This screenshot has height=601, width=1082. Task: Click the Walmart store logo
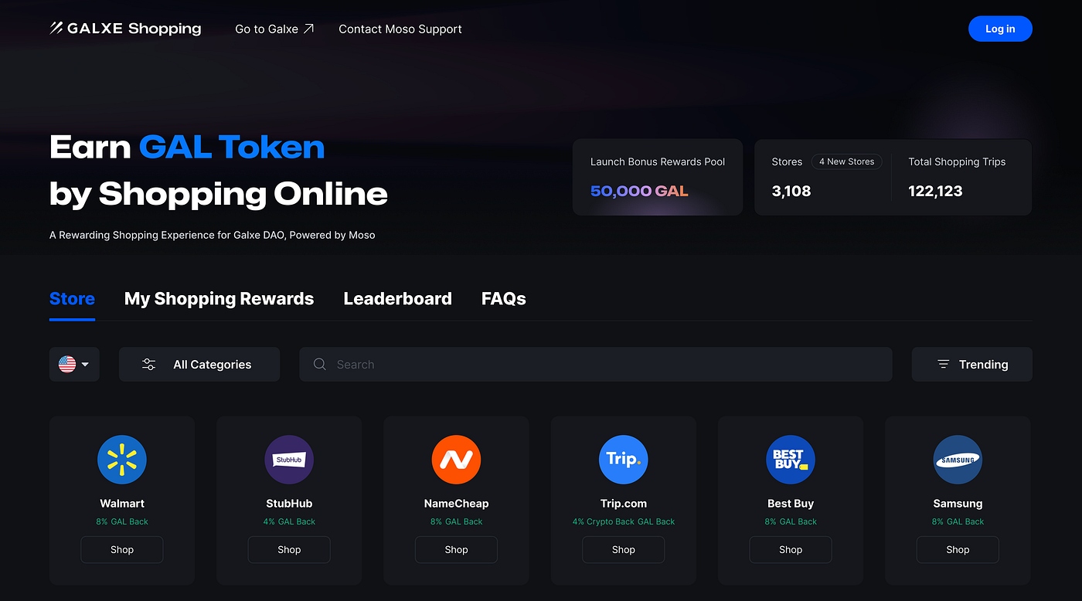122,460
